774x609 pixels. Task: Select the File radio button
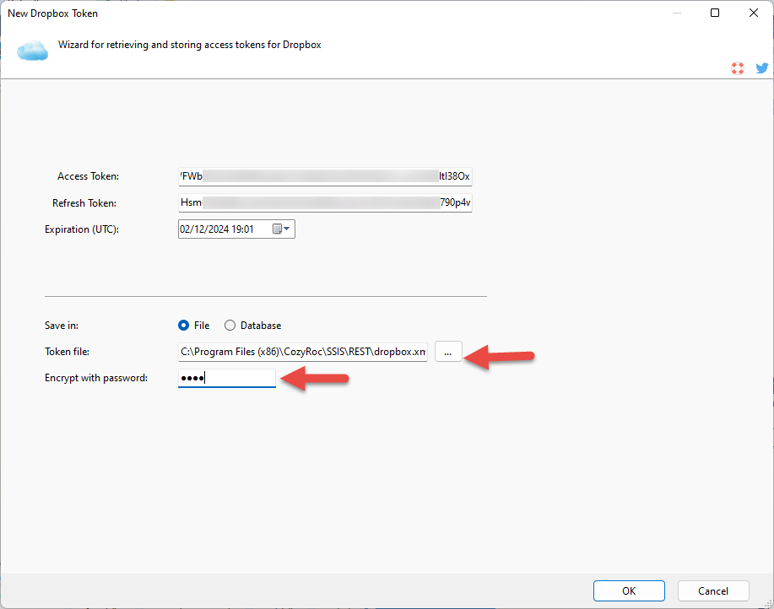pyautogui.click(x=184, y=326)
